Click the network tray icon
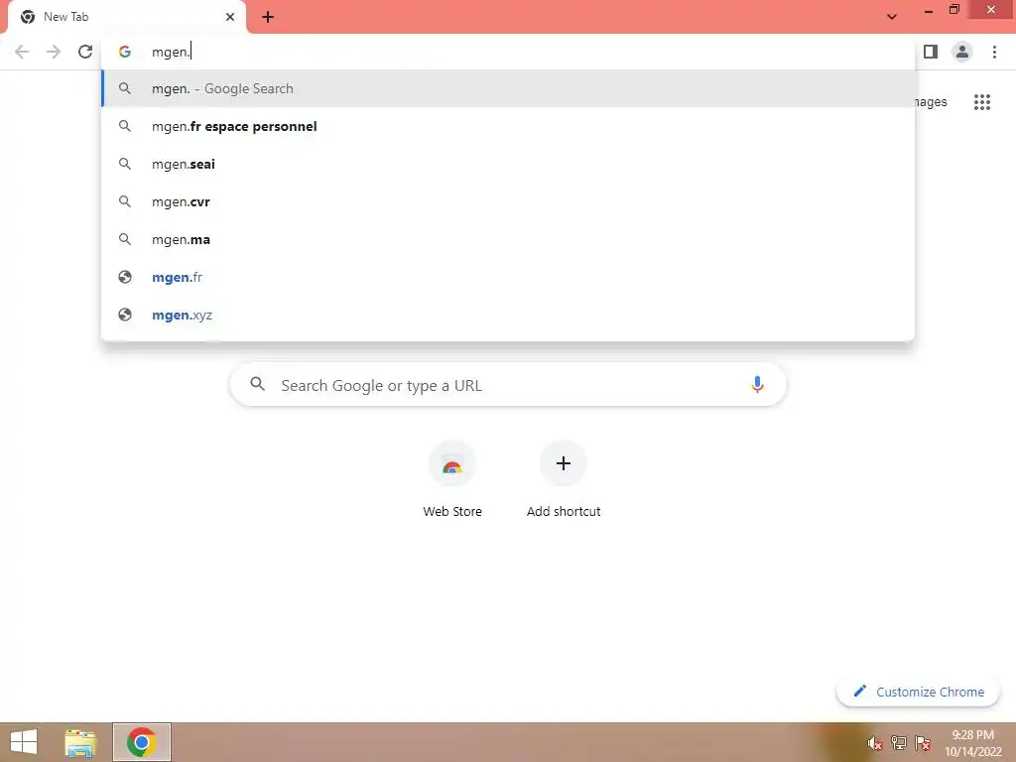Screen dimensions: 1016x762 pos(899,743)
